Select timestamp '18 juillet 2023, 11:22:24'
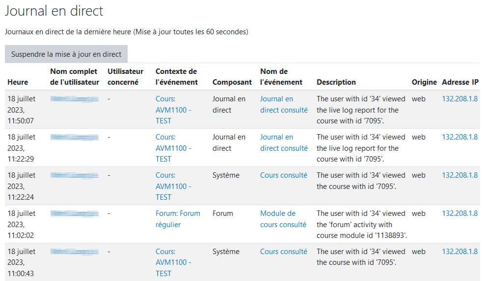The image size is (485, 281). pyautogui.click(x=21, y=187)
